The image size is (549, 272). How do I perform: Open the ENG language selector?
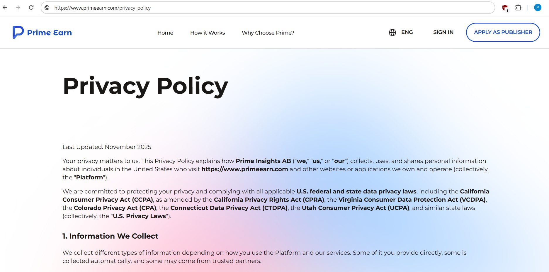[407, 32]
